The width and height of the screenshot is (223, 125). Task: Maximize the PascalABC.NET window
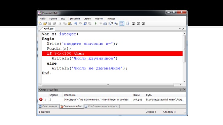click(174, 12)
